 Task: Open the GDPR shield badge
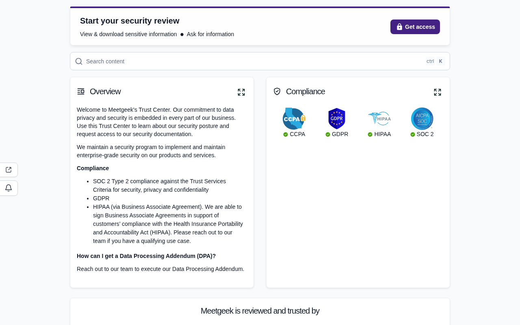[337, 119]
